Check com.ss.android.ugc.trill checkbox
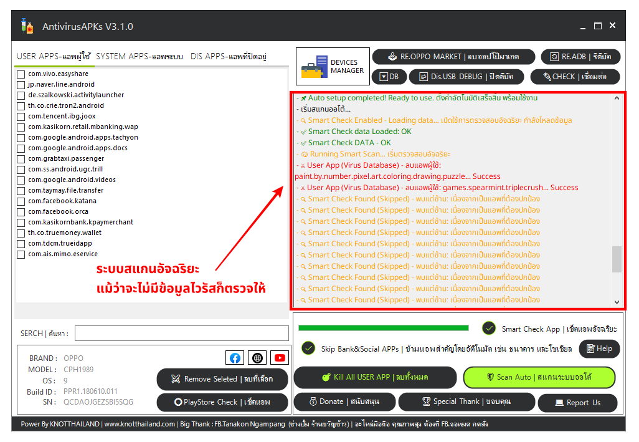The image size is (639, 442). tap(21, 170)
